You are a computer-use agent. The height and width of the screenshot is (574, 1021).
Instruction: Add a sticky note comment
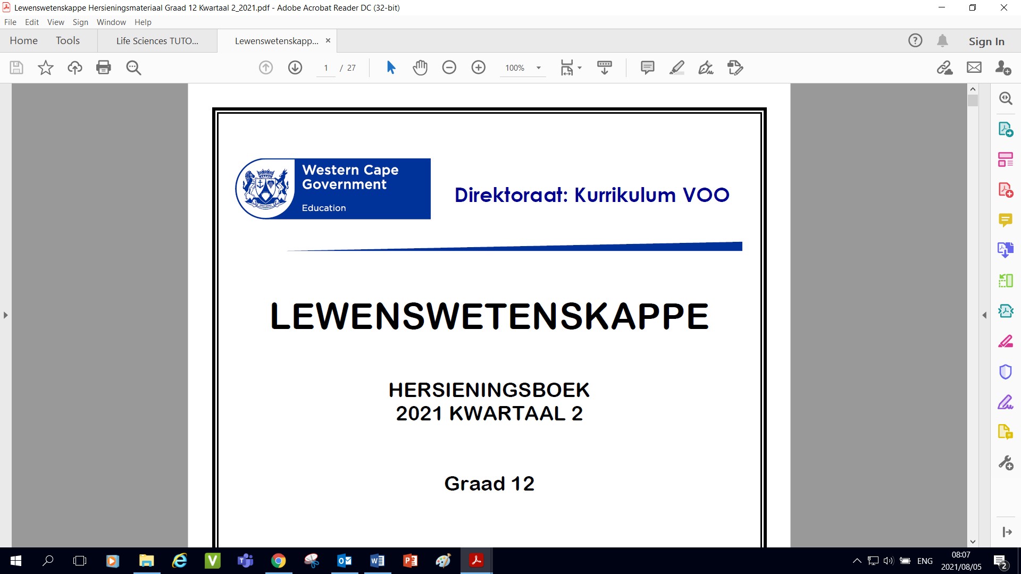coord(648,67)
